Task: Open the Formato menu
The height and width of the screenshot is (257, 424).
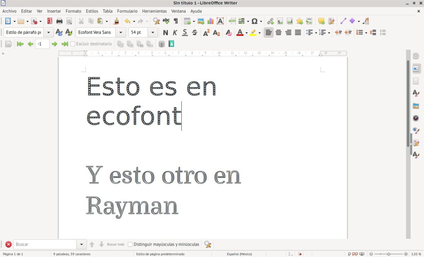Action: [73, 11]
